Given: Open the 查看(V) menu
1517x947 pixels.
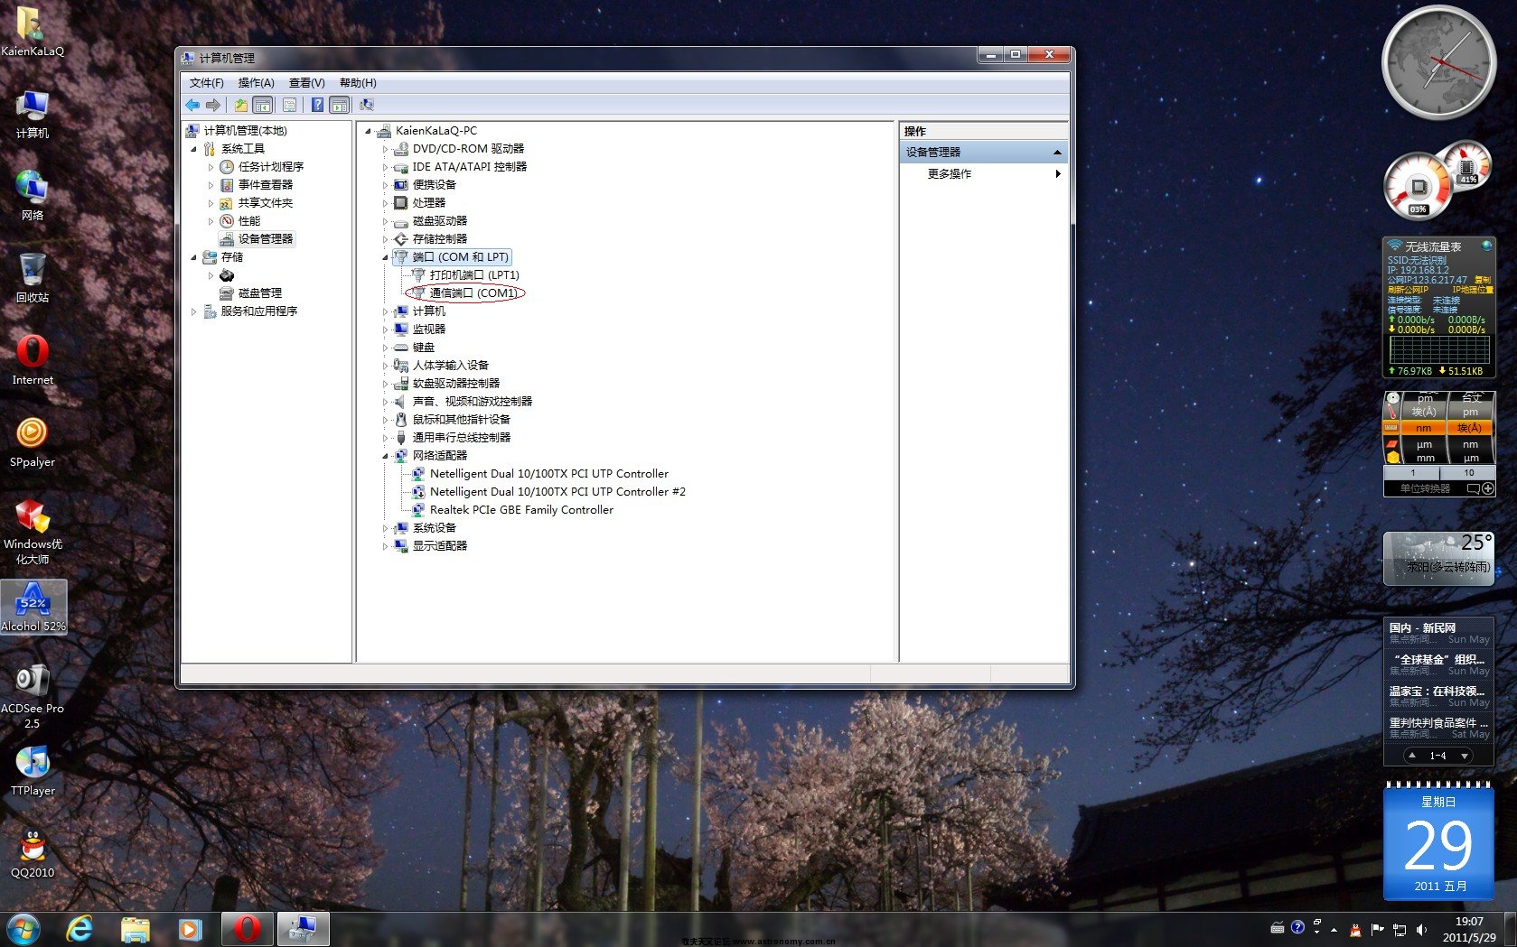Looking at the screenshot, I should (x=306, y=83).
